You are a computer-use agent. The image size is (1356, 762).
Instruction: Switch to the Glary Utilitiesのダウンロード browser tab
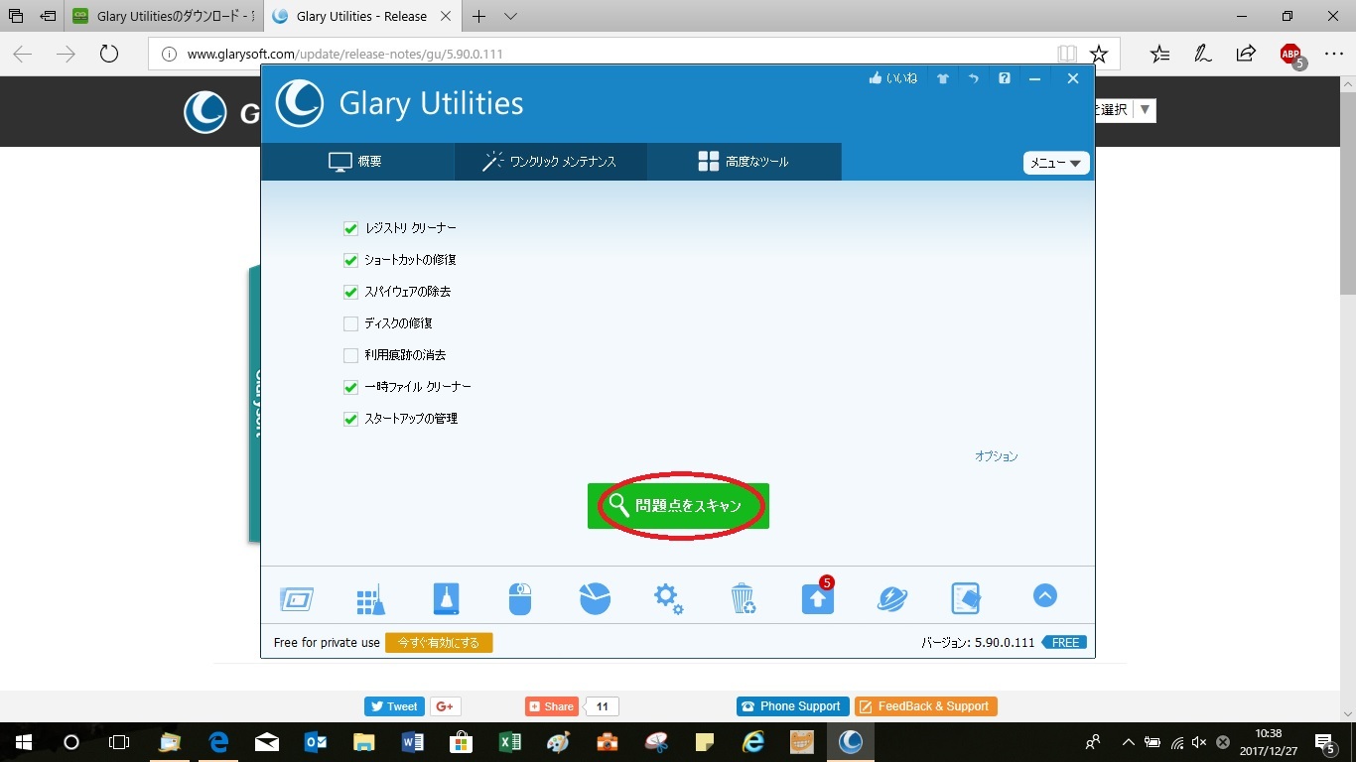coord(164,17)
